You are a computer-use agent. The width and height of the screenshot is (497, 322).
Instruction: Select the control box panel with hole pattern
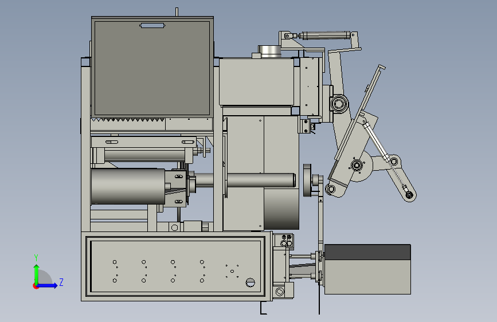pos(176,266)
